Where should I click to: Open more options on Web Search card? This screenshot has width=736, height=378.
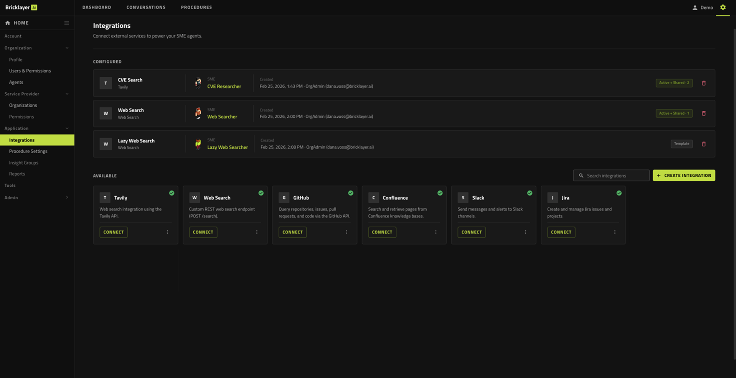click(257, 232)
